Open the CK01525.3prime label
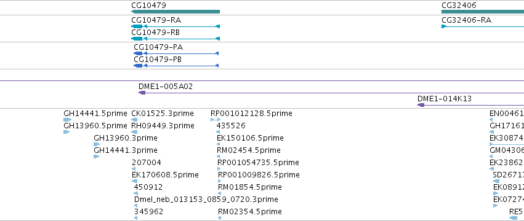 (x=163, y=114)
